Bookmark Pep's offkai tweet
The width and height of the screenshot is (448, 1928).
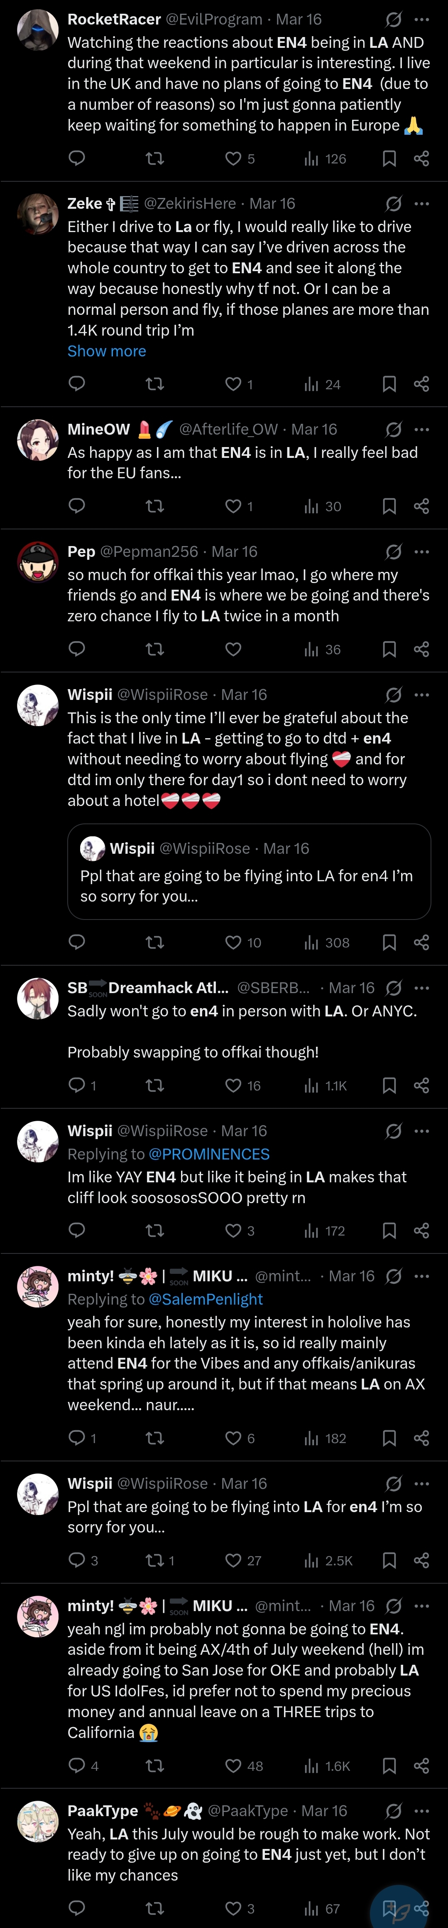(389, 649)
